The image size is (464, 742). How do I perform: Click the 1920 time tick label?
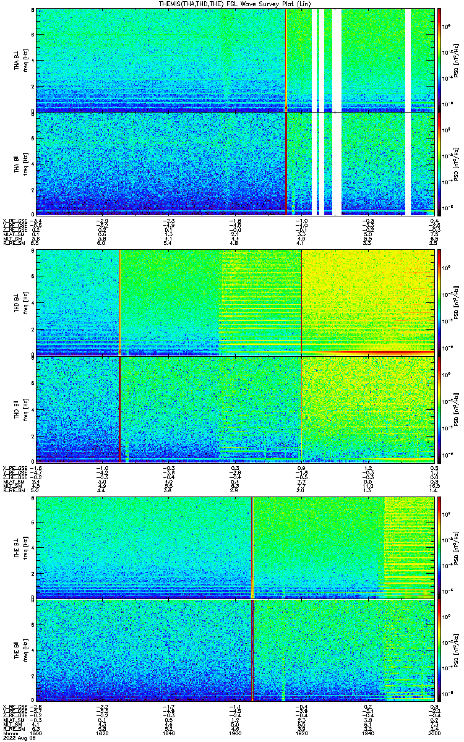pos(301,734)
